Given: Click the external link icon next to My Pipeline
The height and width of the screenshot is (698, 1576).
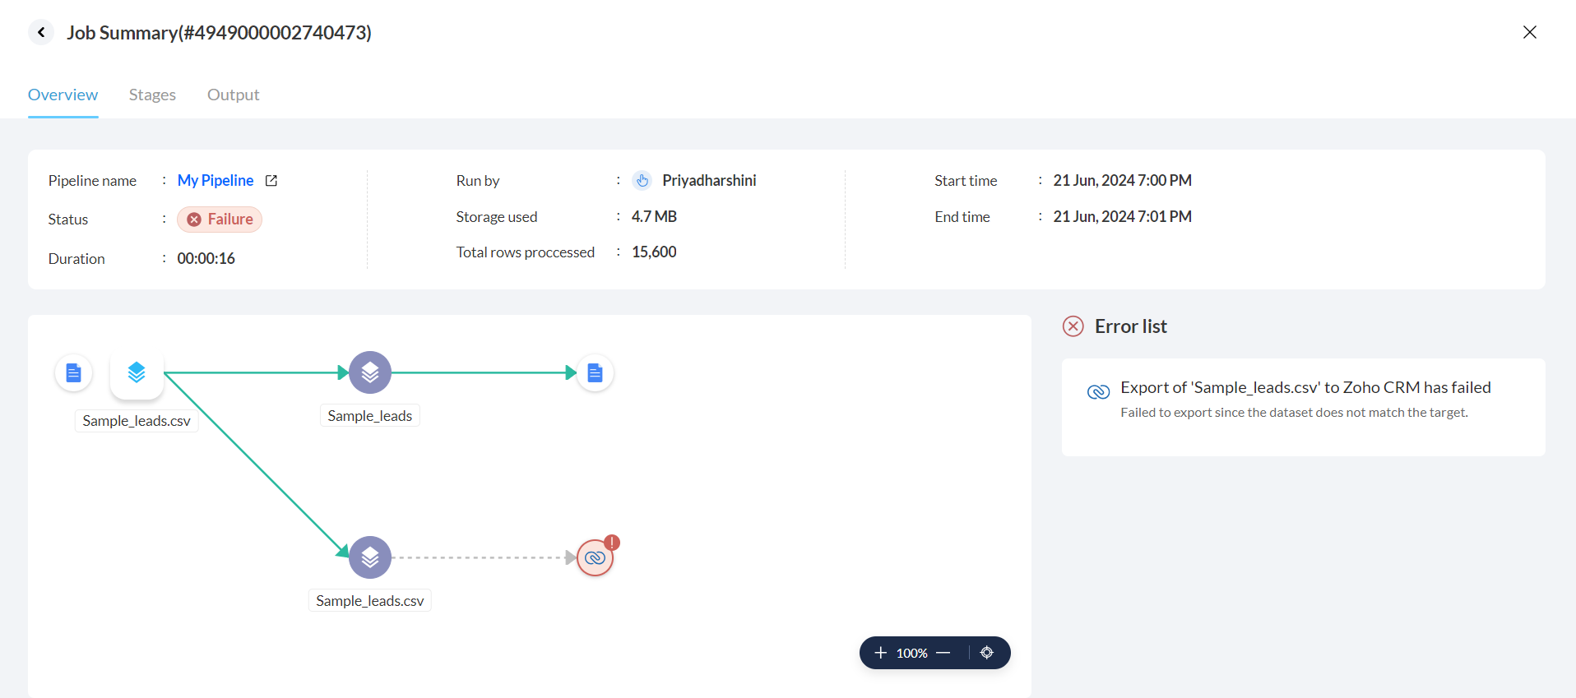Looking at the screenshot, I should point(271,180).
